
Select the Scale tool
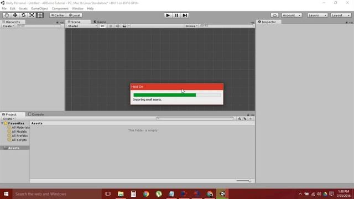(32, 15)
